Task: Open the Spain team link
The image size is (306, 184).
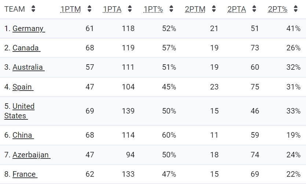Action: coord(23,87)
